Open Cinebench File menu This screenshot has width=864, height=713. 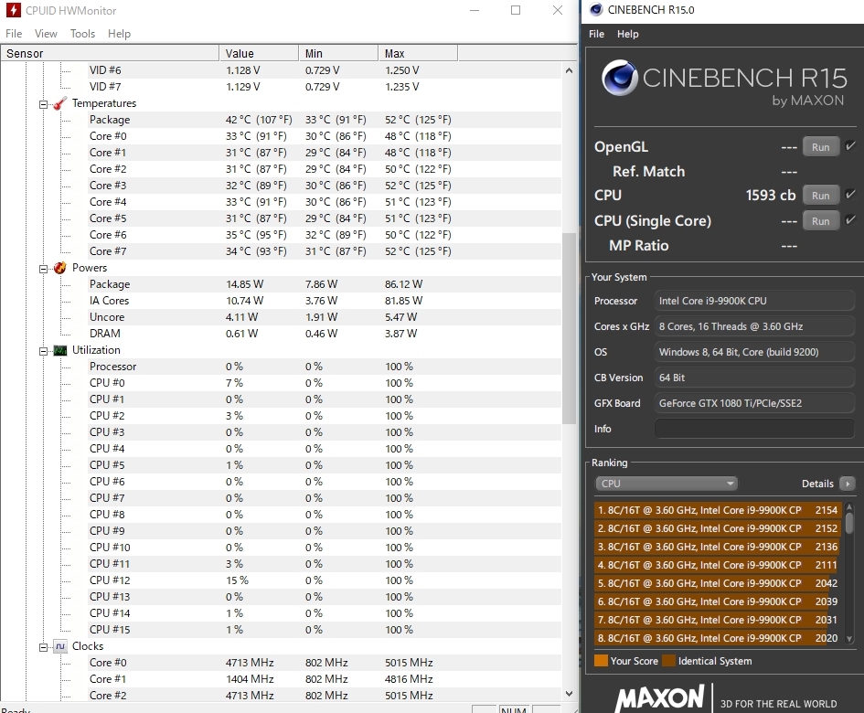(596, 34)
